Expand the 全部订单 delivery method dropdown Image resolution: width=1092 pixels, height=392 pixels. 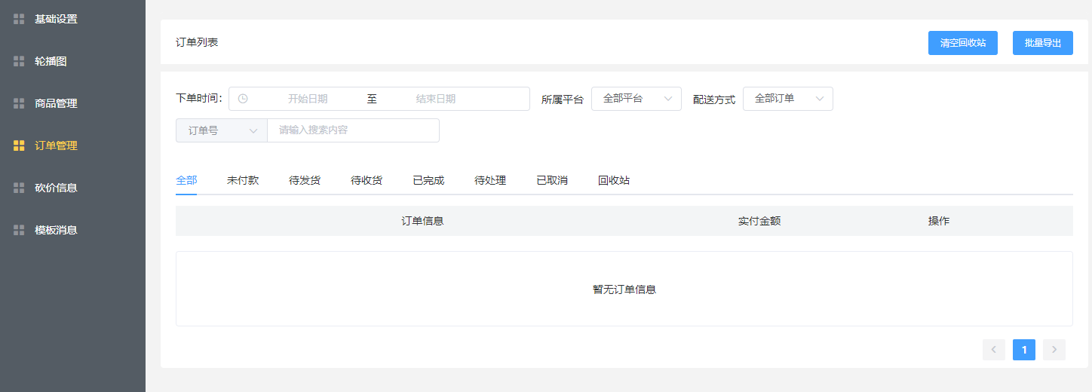click(x=787, y=99)
